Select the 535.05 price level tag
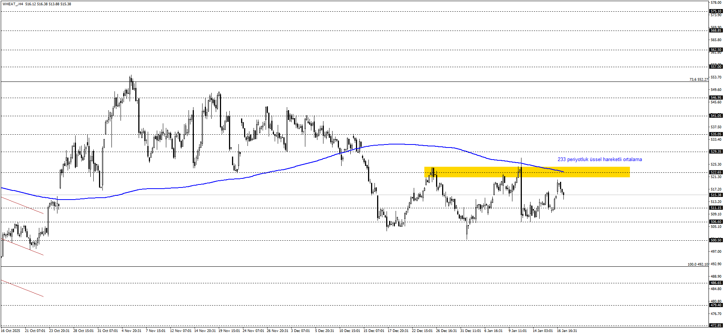Screen dimensions: 724x335 [x=716, y=134]
